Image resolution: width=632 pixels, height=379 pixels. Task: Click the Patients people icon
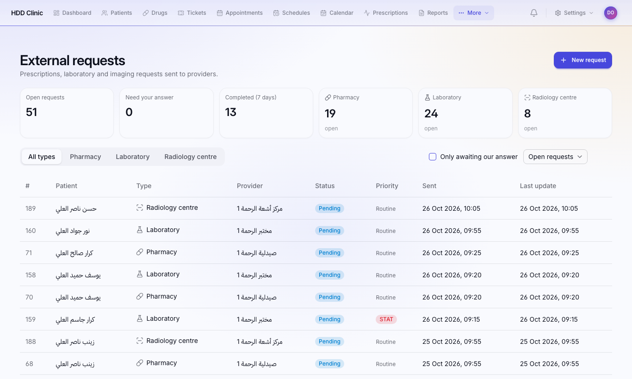[105, 13]
